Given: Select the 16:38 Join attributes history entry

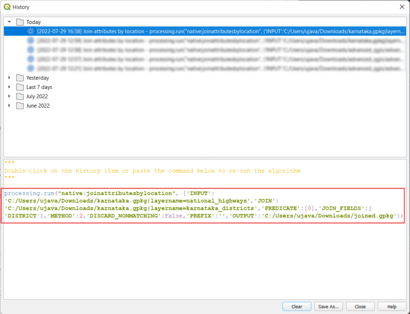Looking at the screenshot, I should click(205, 31).
